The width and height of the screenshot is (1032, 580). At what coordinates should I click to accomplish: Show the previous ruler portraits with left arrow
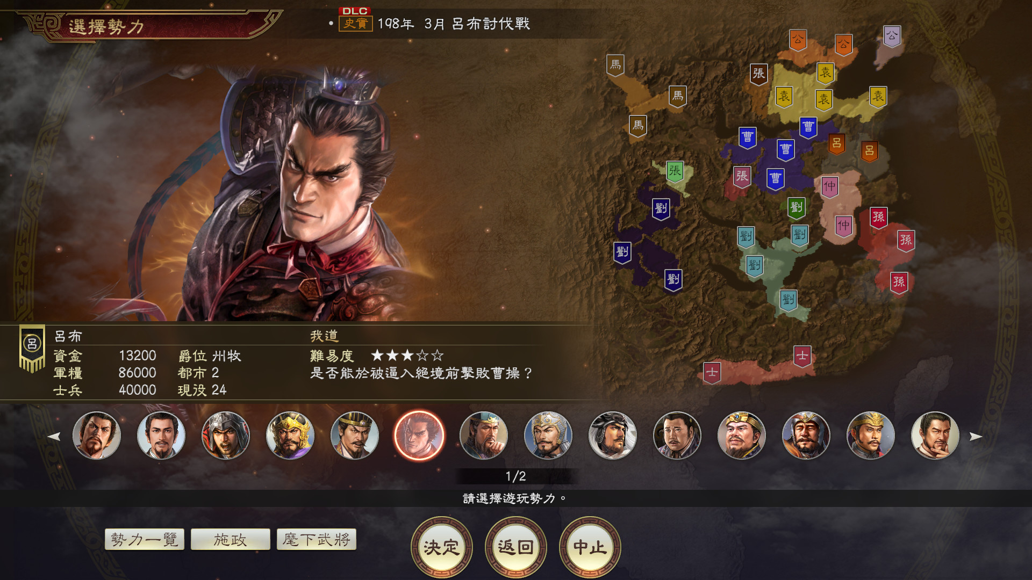coord(54,436)
